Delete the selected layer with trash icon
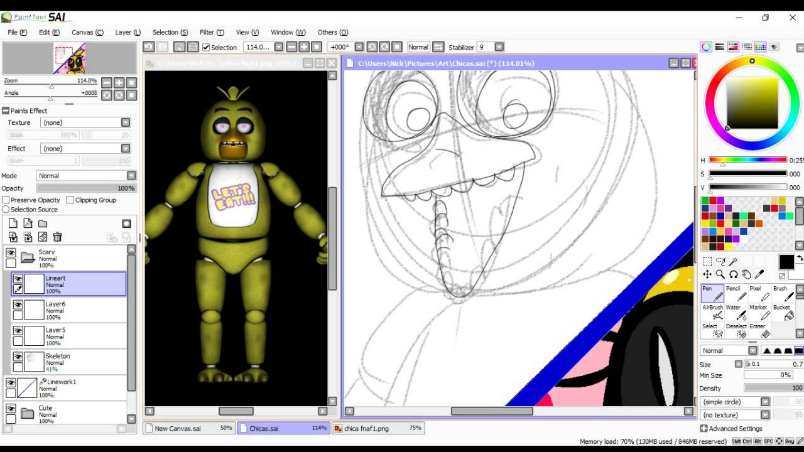 (57, 237)
